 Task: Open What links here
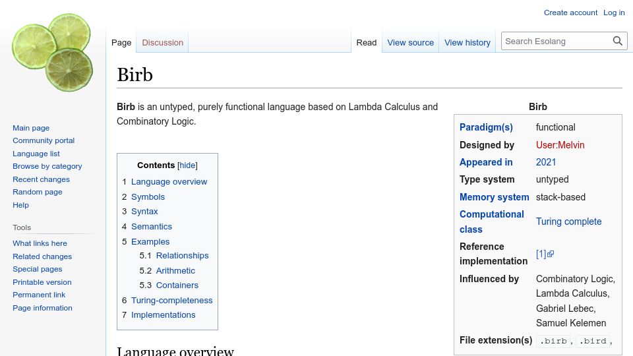pyautogui.click(x=40, y=243)
